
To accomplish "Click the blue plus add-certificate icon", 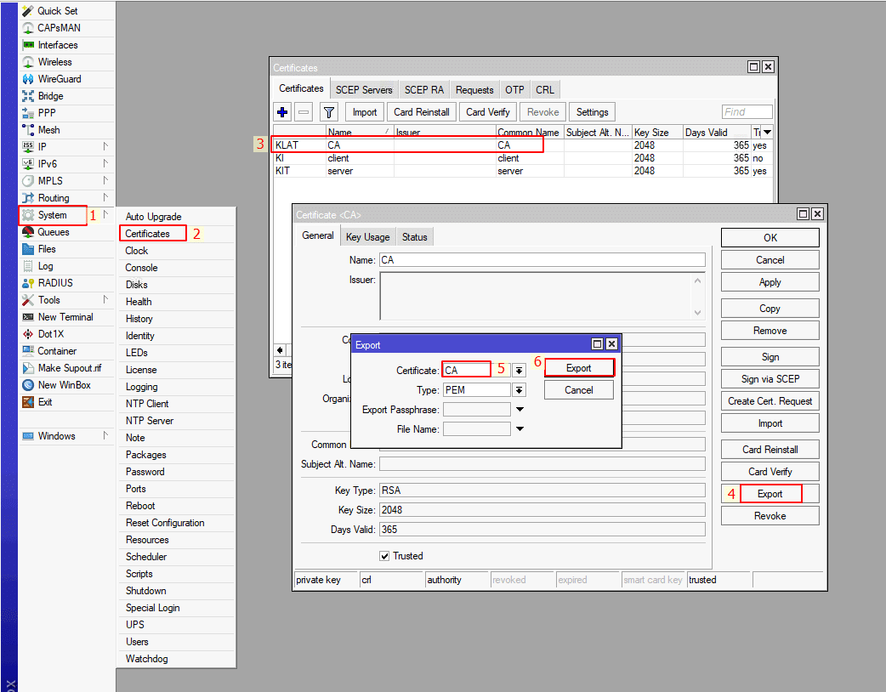I will point(282,112).
